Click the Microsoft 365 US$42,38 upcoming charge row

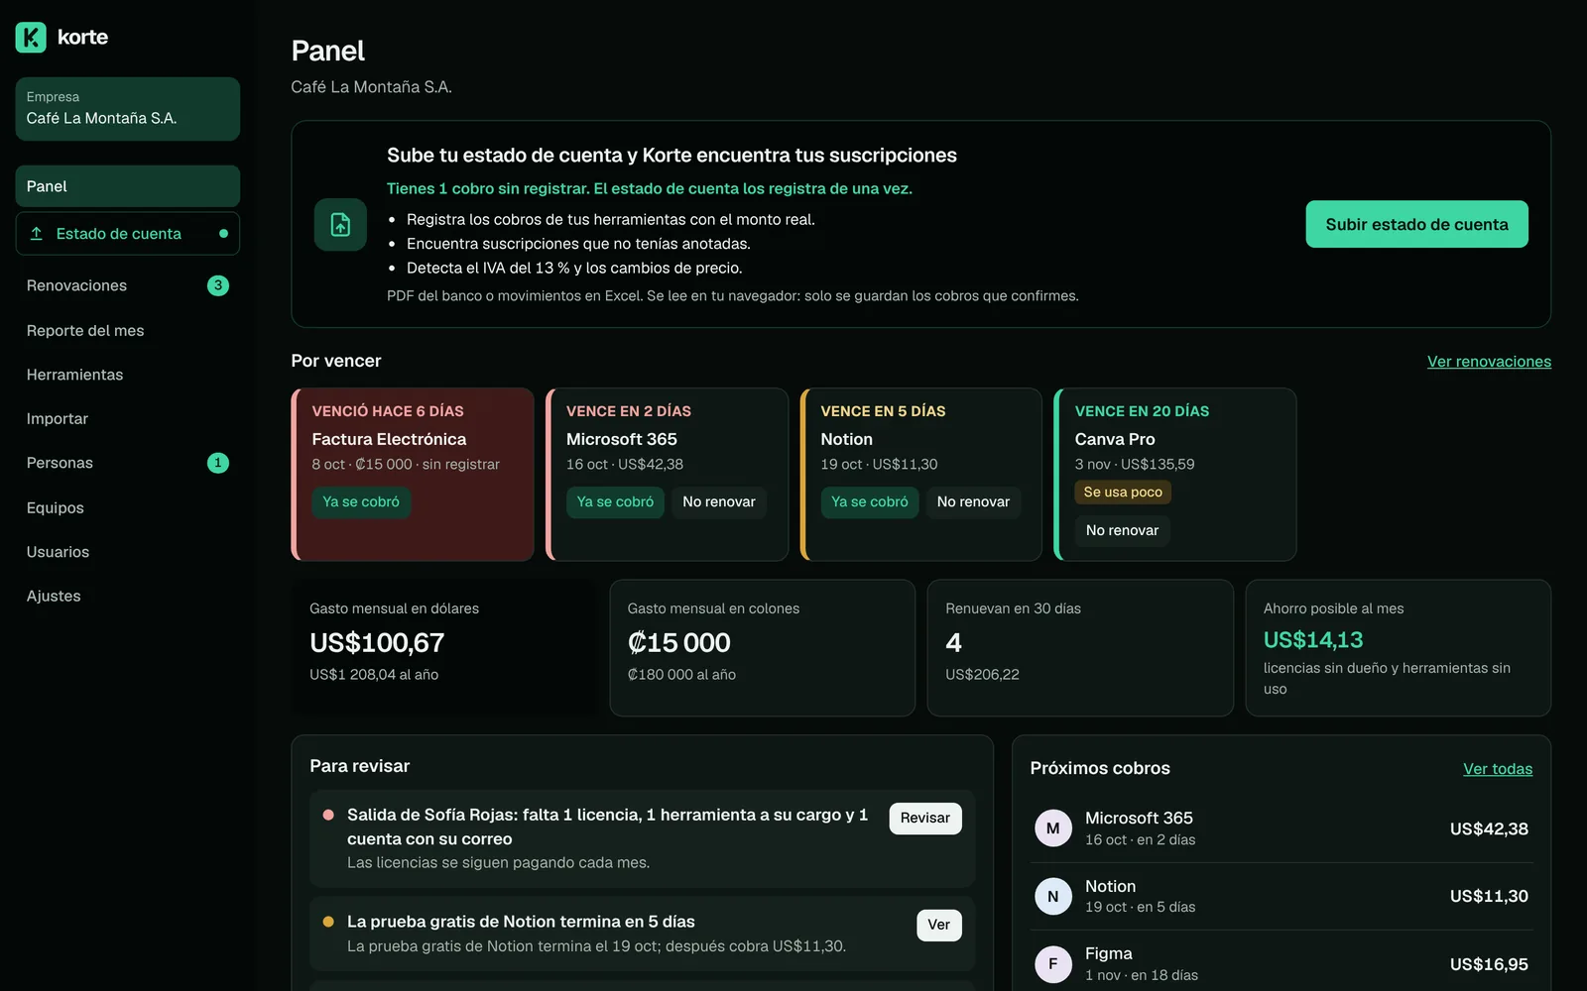(1282, 828)
